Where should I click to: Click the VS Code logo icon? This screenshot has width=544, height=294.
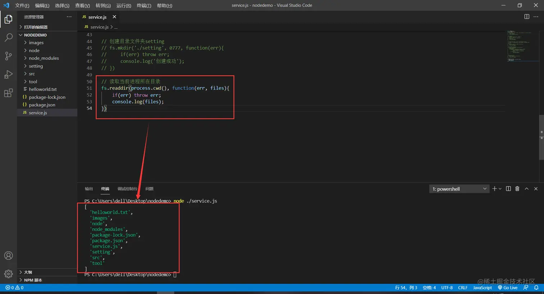click(6, 5)
